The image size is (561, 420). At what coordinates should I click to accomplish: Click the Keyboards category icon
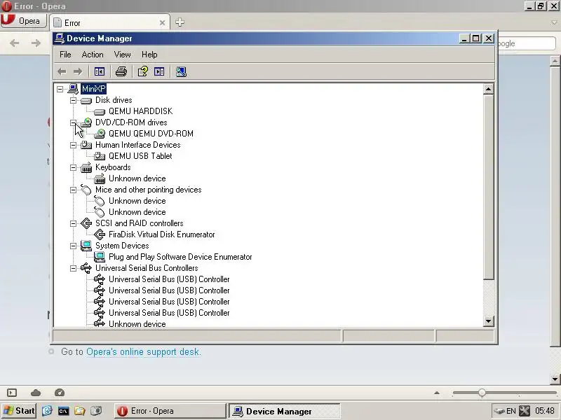[86, 167]
